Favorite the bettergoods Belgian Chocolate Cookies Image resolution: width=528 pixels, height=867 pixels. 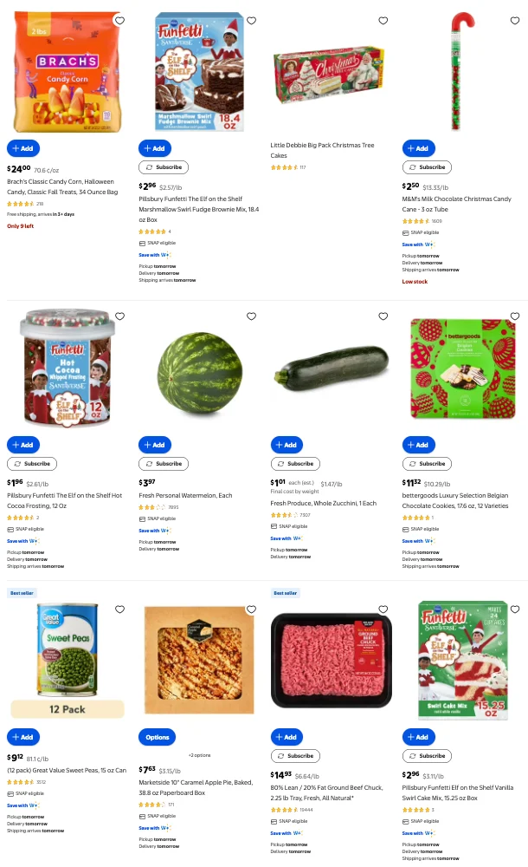pos(515,316)
